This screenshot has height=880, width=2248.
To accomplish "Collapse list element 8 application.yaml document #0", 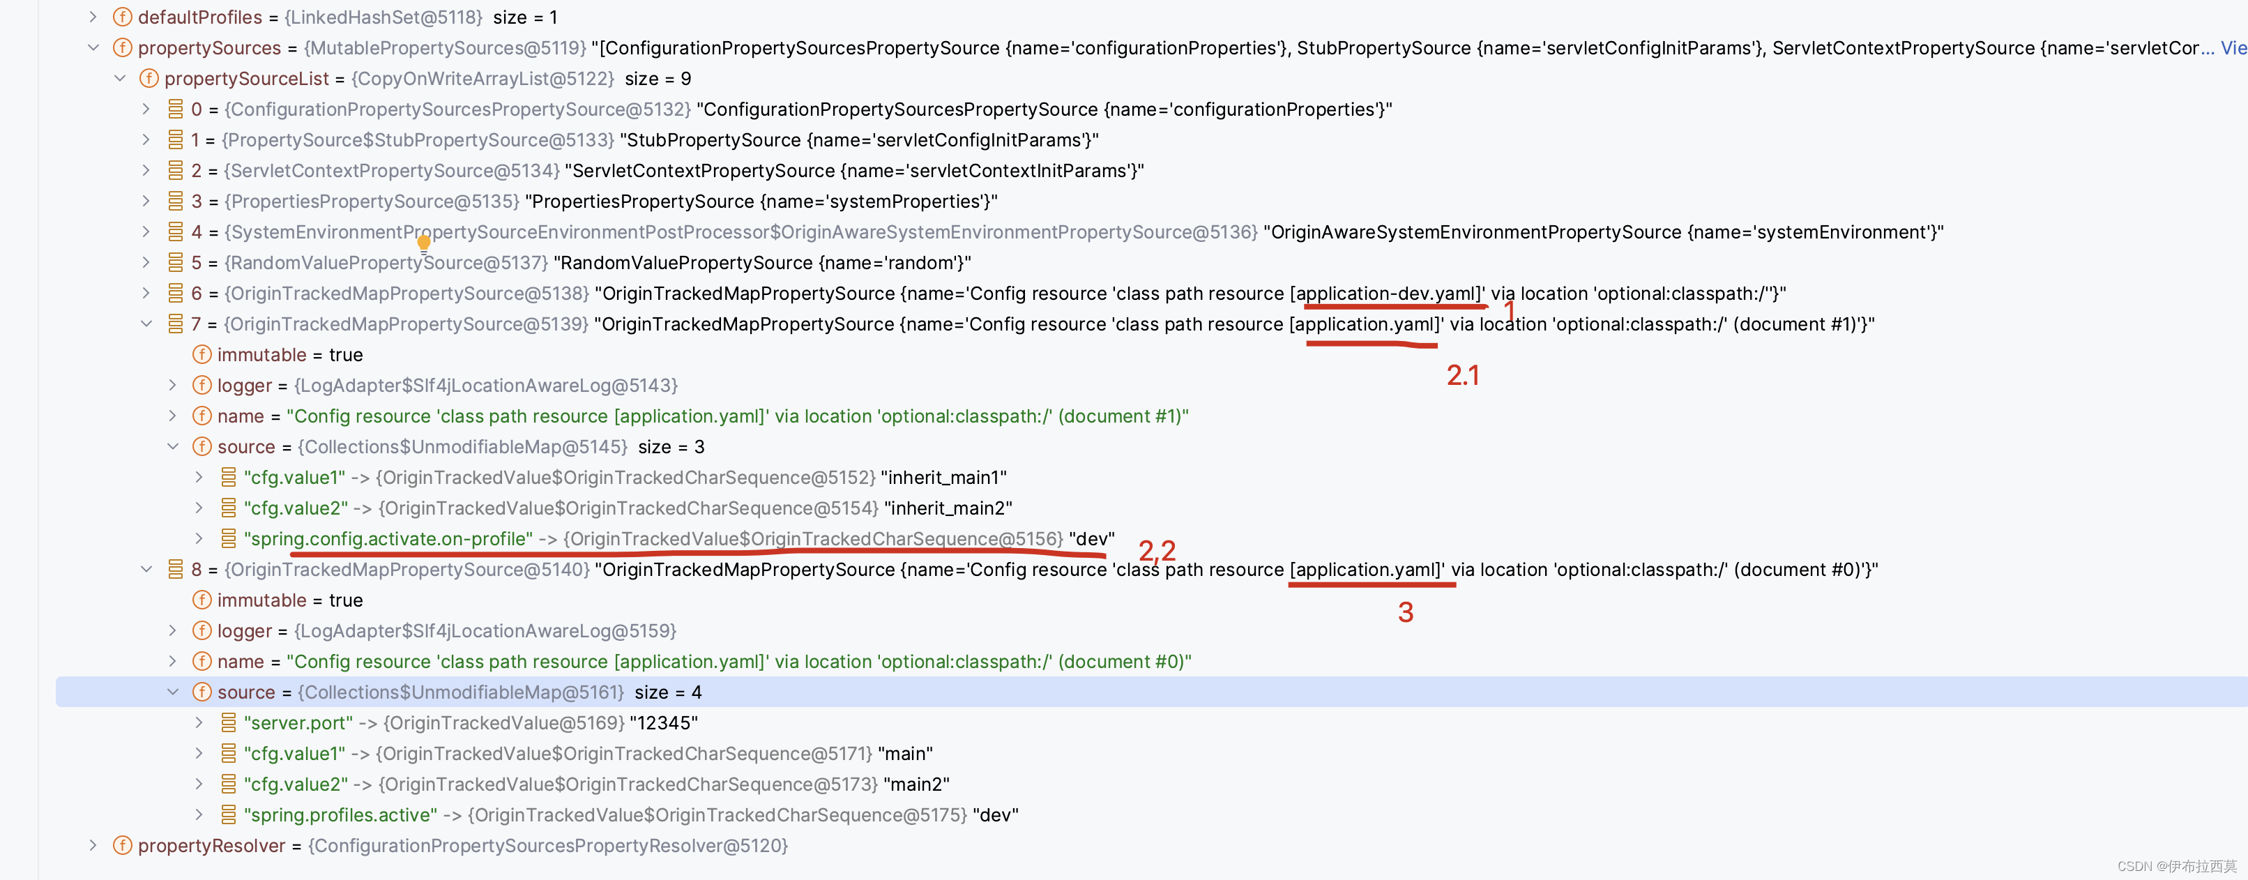I will tap(146, 569).
